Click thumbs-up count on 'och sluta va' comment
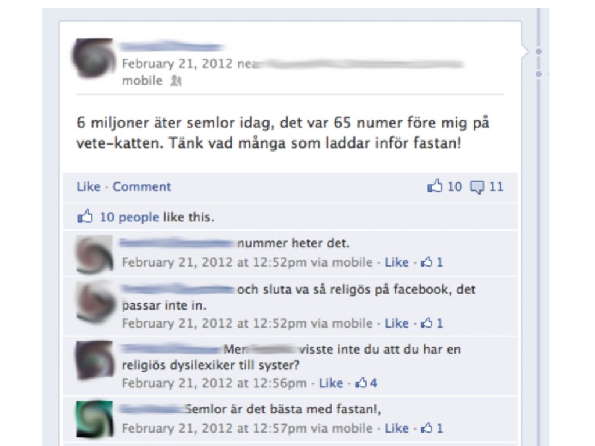 click(x=432, y=323)
